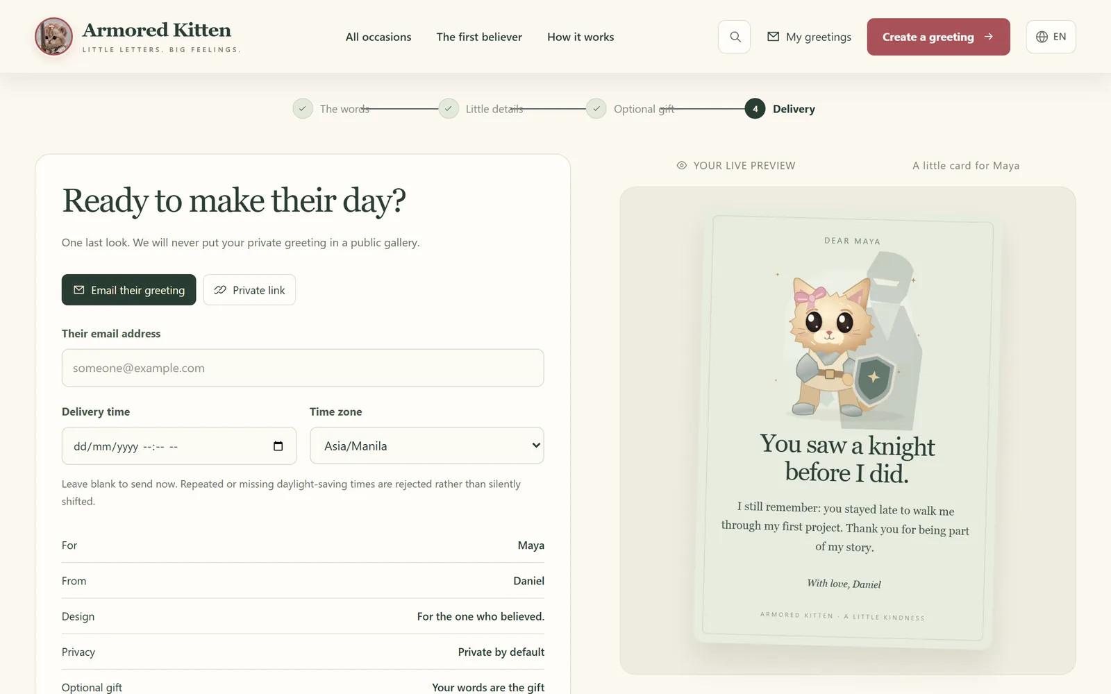Click the Armored Kitten logo avatar
1111x694 pixels.
click(53, 37)
